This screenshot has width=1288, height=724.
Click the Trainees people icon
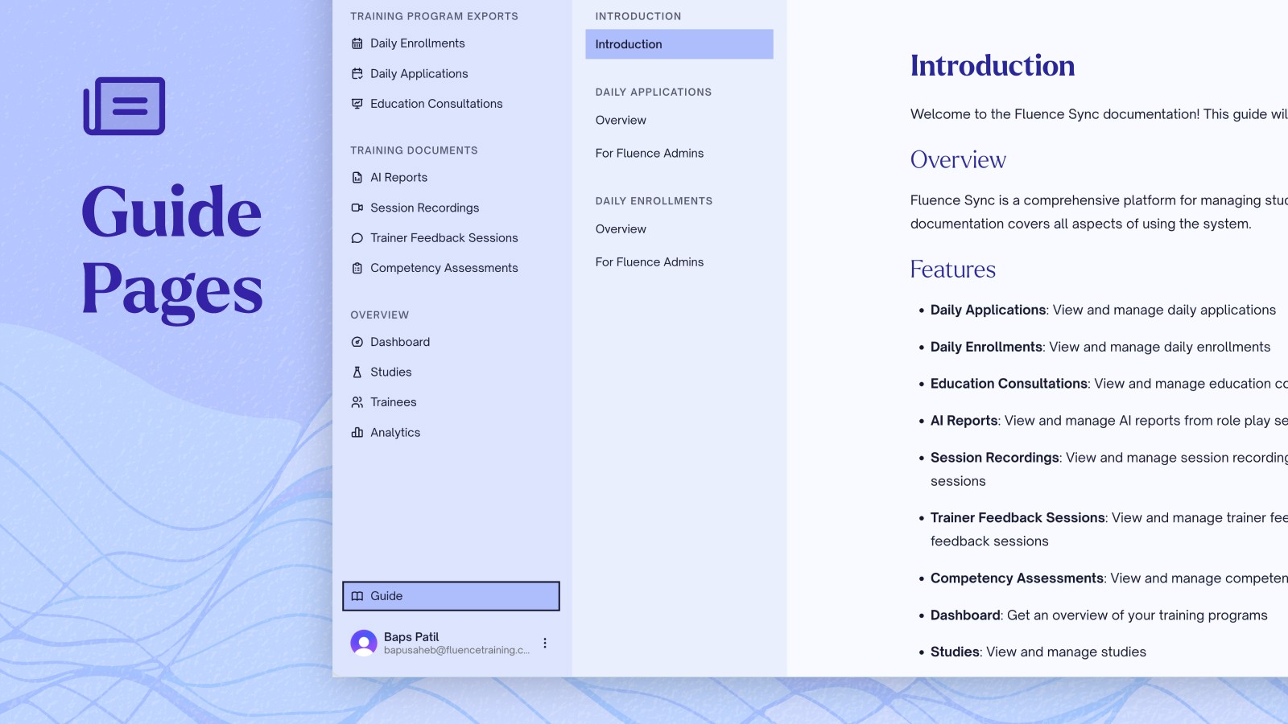tap(357, 402)
